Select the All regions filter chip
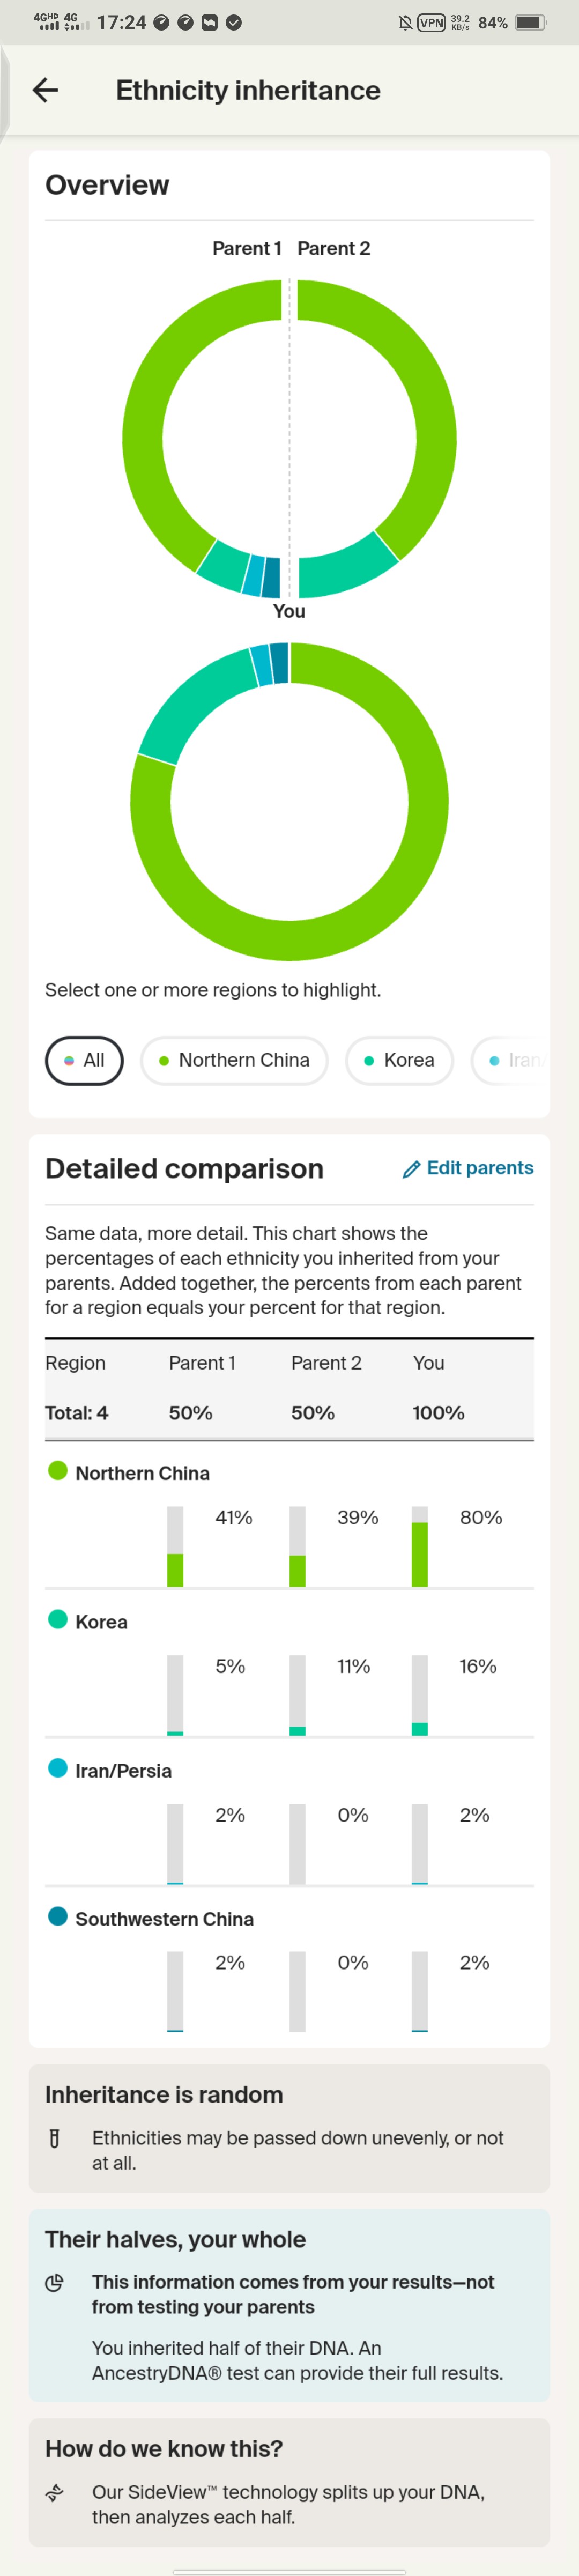 pos(84,1060)
